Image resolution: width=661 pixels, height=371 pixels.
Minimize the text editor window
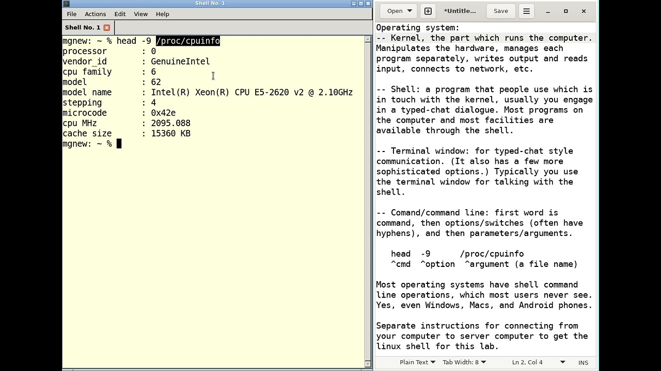(x=548, y=11)
